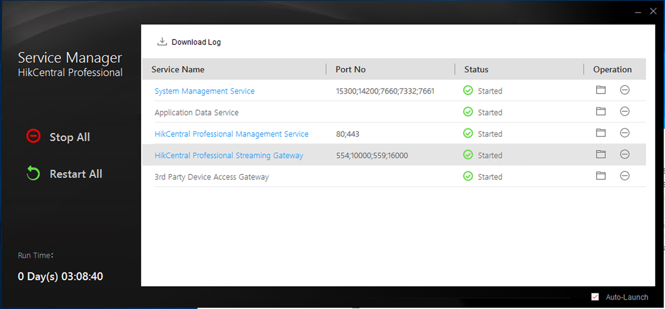Open HikCentral Professional Streaming Gateway link
Image resolution: width=665 pixels, height=309 pixels.
pos(229,156)
